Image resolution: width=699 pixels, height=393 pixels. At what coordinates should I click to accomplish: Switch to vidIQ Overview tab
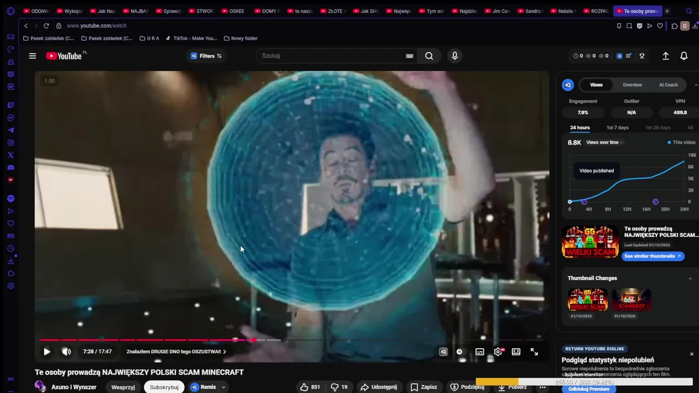(632, 85)
